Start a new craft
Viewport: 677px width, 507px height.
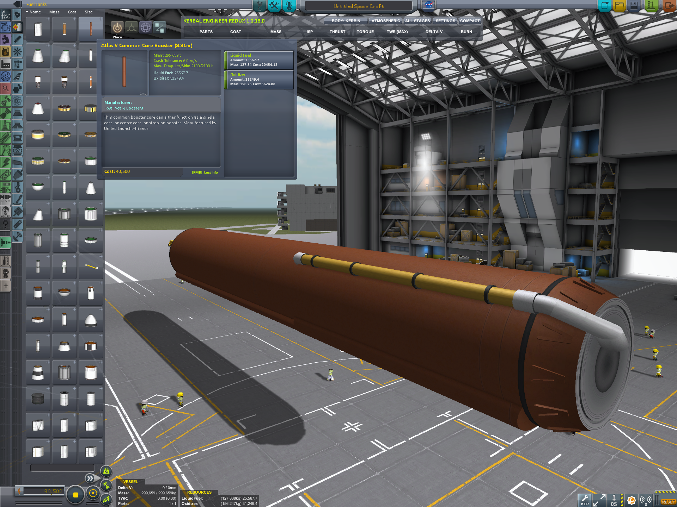point(605,5)
